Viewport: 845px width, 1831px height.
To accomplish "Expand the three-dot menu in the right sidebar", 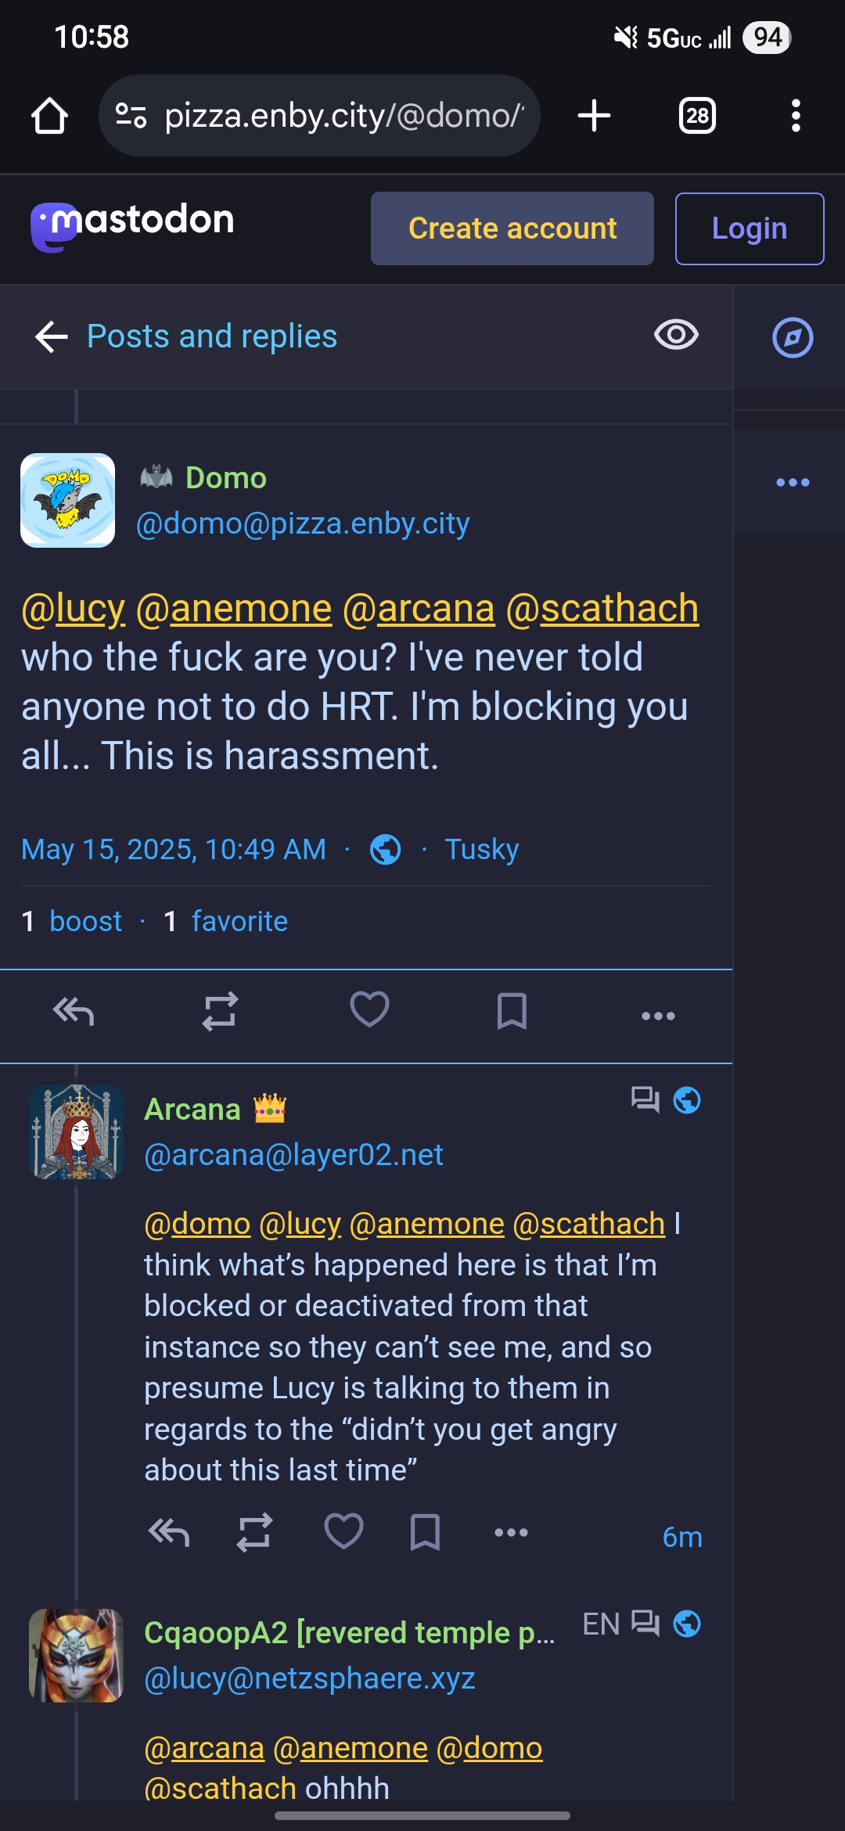I will pos(792,482).
